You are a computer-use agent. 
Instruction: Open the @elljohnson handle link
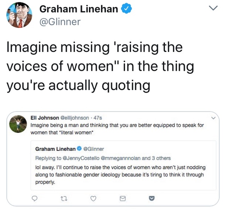pos(76,118)
